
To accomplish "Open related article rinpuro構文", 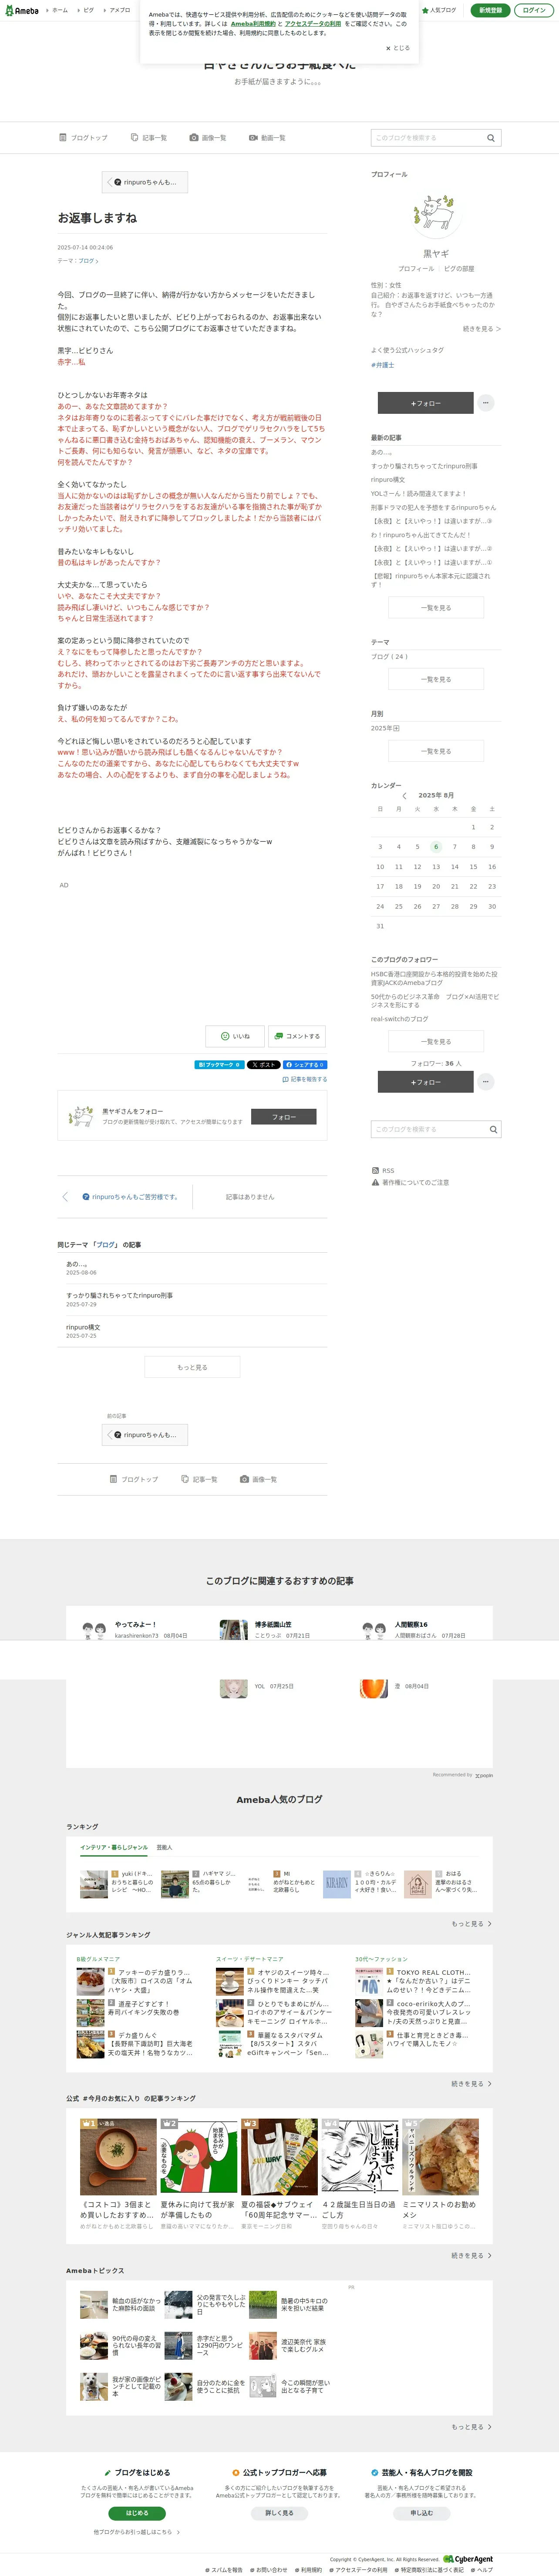I will (82, 1327).
